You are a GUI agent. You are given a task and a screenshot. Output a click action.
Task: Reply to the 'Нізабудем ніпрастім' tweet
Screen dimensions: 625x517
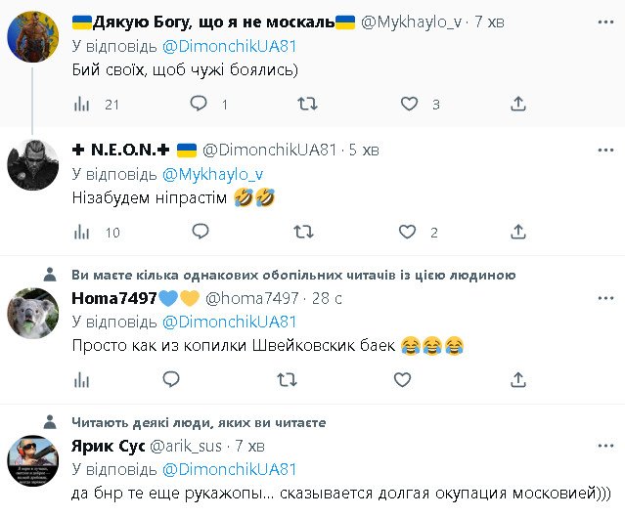(200, 232)
